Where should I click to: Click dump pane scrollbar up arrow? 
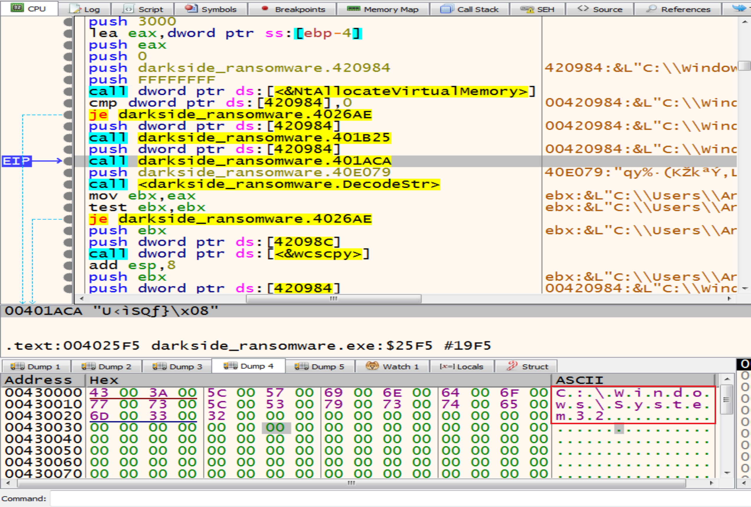pyautogui.click(x=727, y=379)
